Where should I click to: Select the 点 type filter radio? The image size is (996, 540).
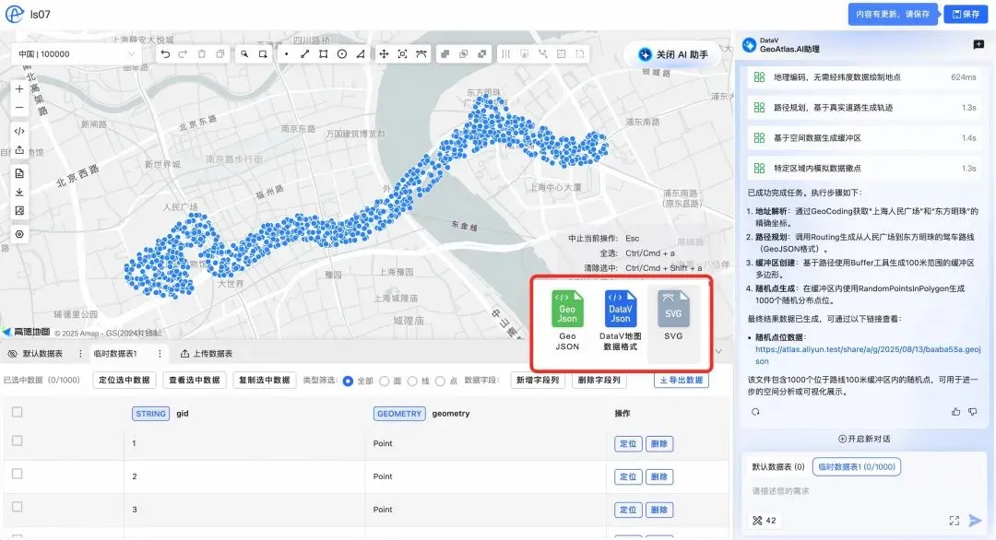[440, 382]
